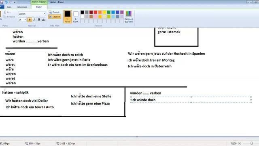
Task: Pick the white color swatch
Action: pos(82,17)
